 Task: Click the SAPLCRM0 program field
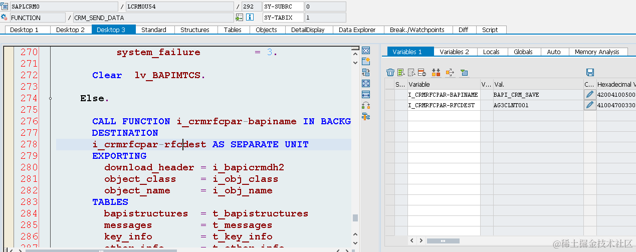click(63, 7)
